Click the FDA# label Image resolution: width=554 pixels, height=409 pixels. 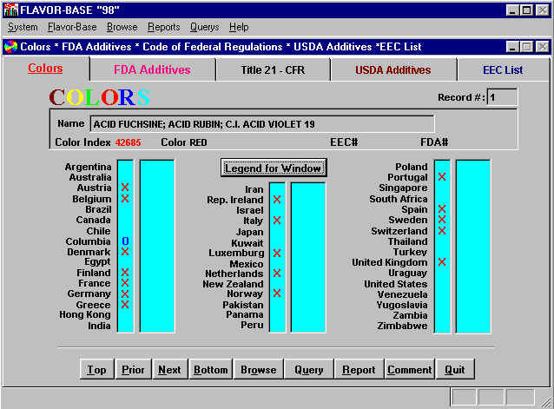(434, 142)
